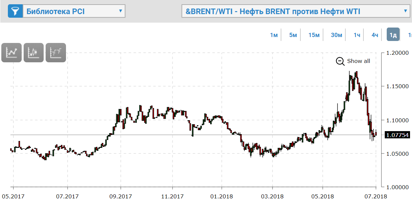Click the 1.07754 current price label
Screen dimensions: 412x199
pos(397,135)
